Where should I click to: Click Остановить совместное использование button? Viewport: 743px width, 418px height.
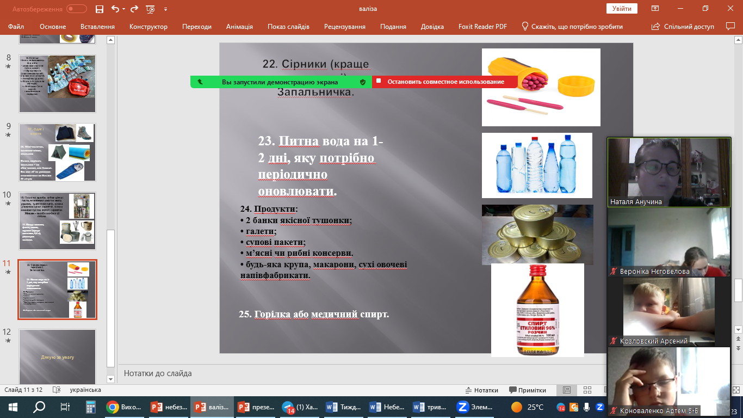[x=445, y=82]
